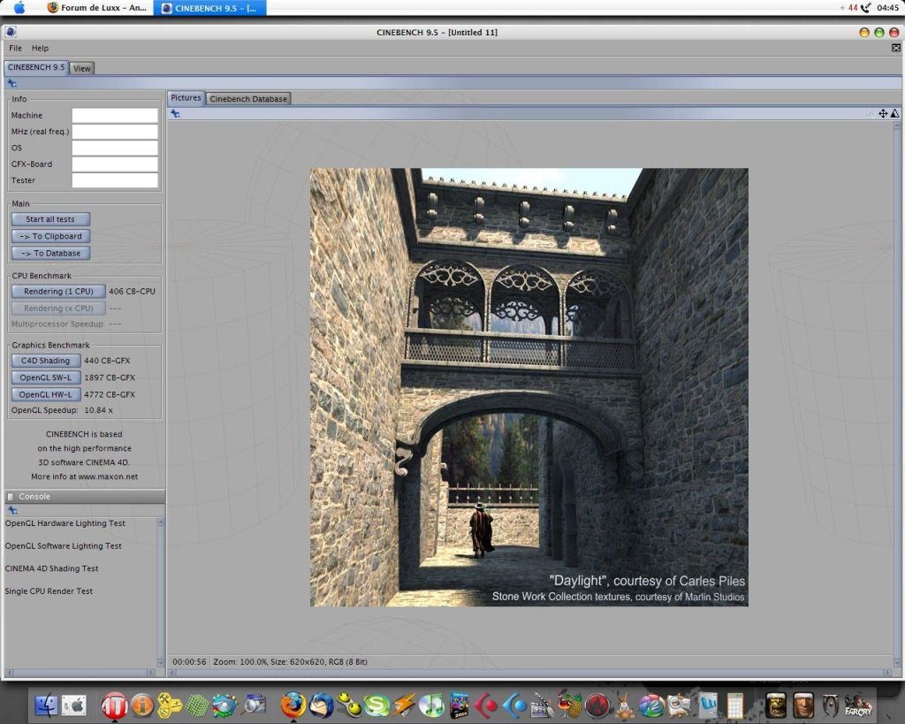This screenshot has height=724, width=905.
Task: Click 'OpenGL Hardware Lighting Test' console line
Action: [65, 523]
